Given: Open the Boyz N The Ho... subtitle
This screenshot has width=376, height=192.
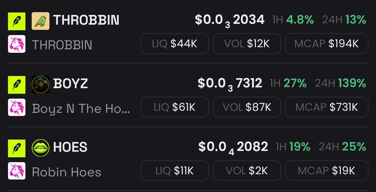Looking at the screenshot, I should pos(81,109).
